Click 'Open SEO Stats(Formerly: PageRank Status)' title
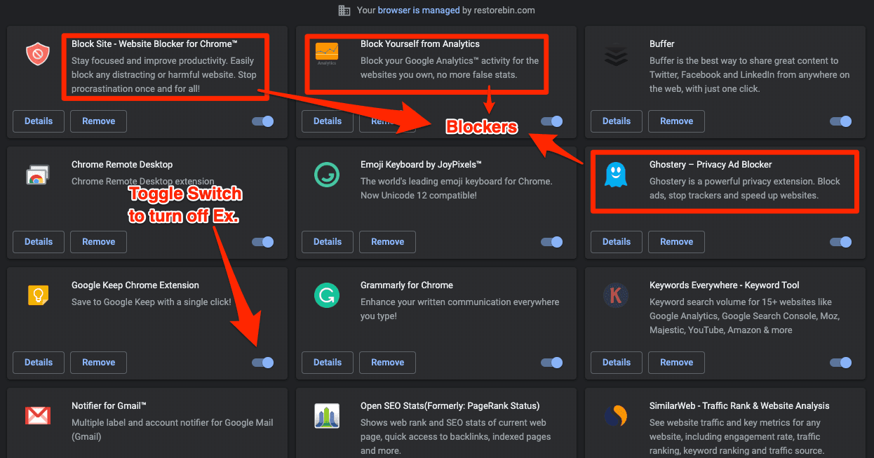Viewport: 874px width, 458px height. point(450,406)
